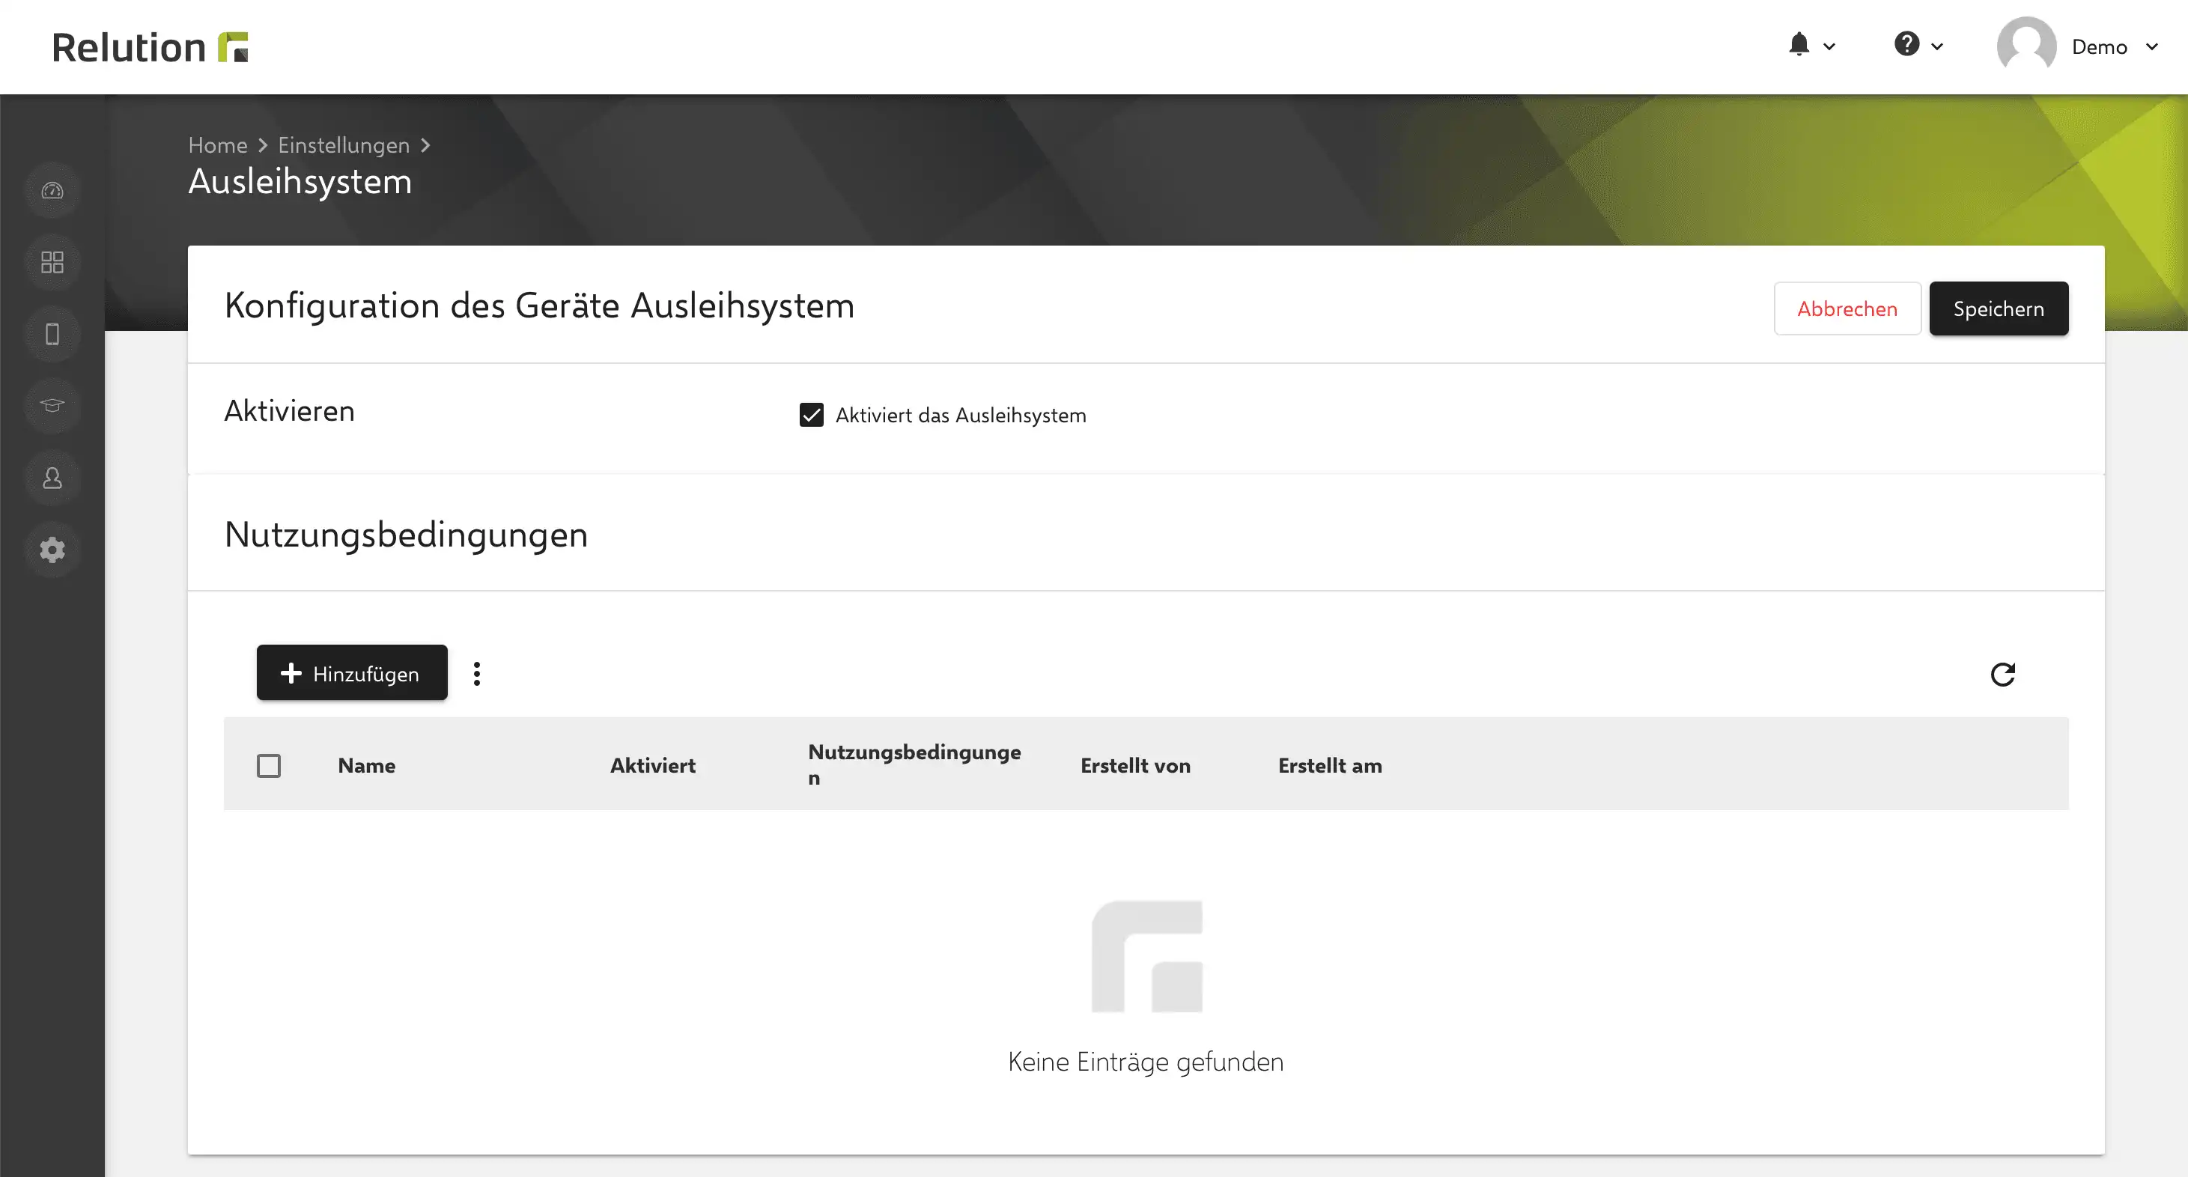This screenshot has width=2188, height=1177.
Task: Open the dashboard speedometer sidebar icon
Action: (x=52, y=190)
